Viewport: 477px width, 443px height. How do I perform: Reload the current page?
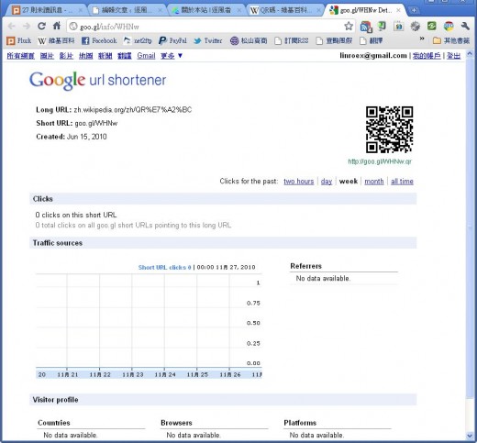coord(41,27)
